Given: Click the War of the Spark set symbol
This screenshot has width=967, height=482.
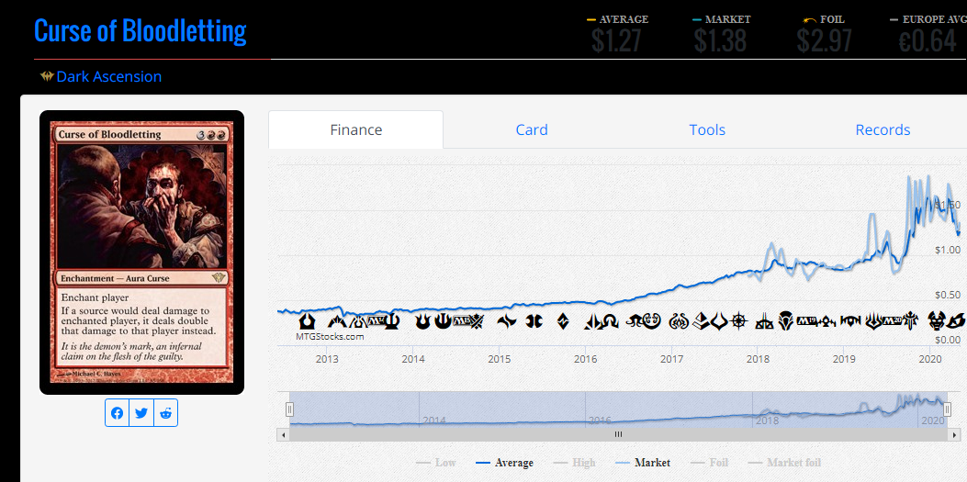Looking at the screenshot, I should pos(874,320).
